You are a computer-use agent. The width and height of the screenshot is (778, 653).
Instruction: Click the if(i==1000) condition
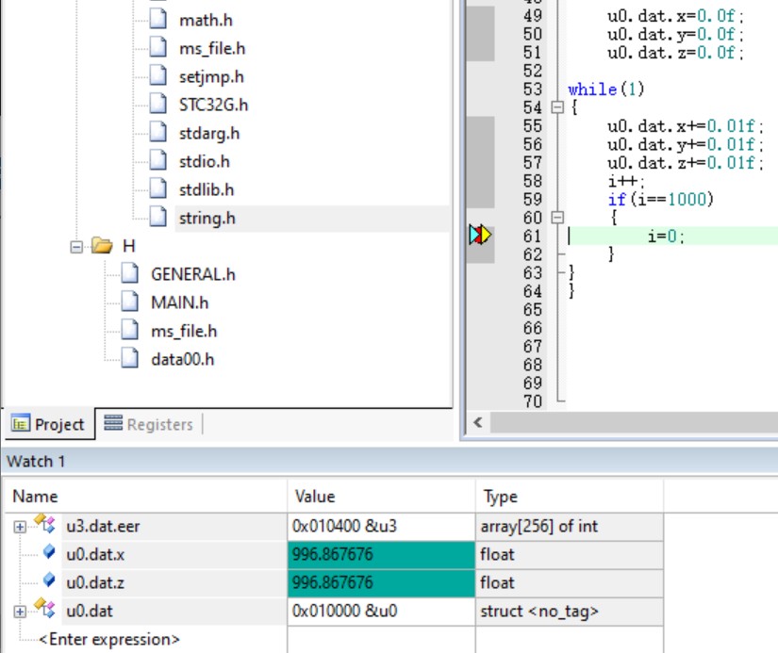click(660, 200)
